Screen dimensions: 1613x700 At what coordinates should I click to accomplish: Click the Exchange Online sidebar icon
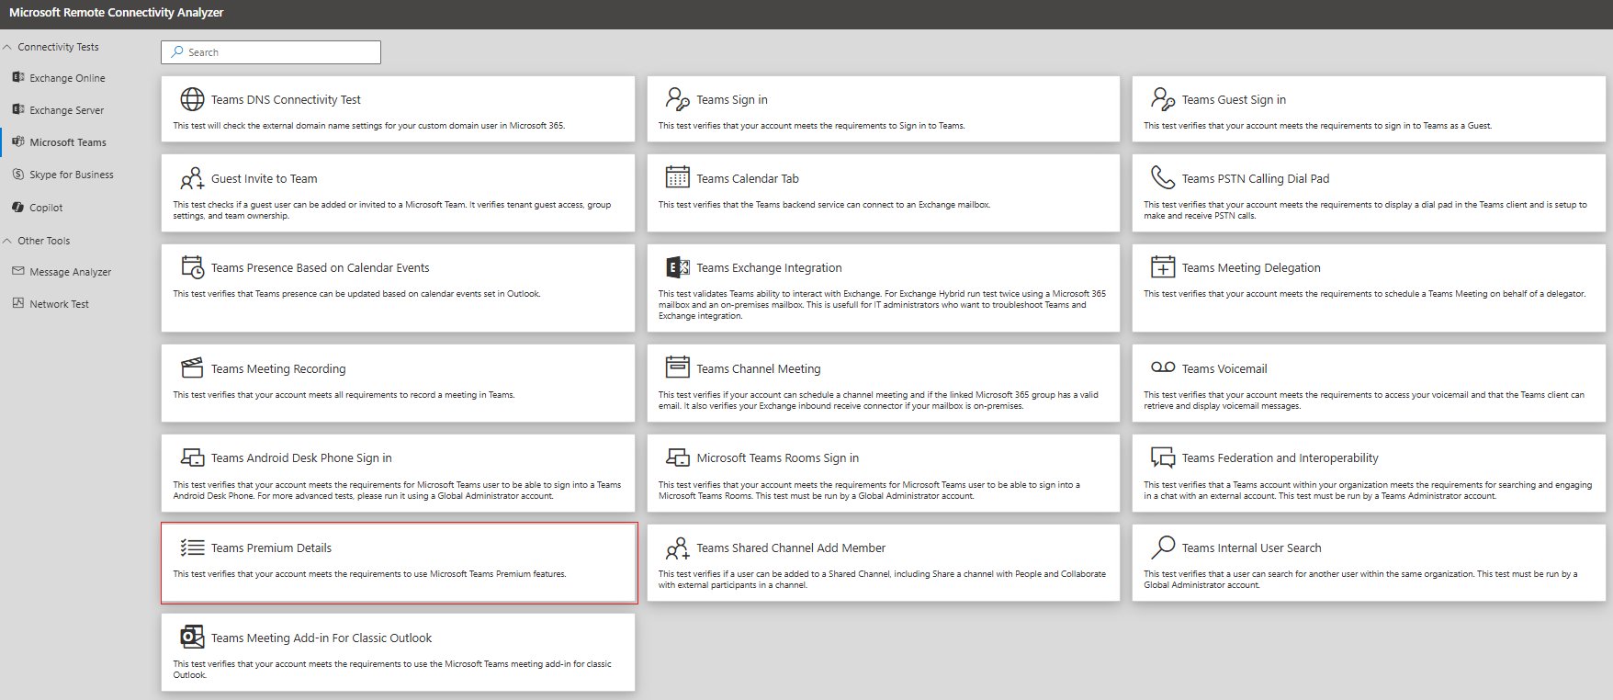pyautogui.click(x=17, y=77)
